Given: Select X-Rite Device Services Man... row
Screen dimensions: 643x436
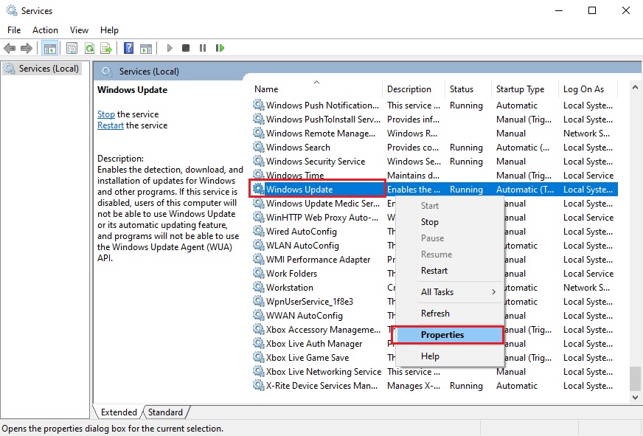Looking at the screenshot, I should point(434,385).
